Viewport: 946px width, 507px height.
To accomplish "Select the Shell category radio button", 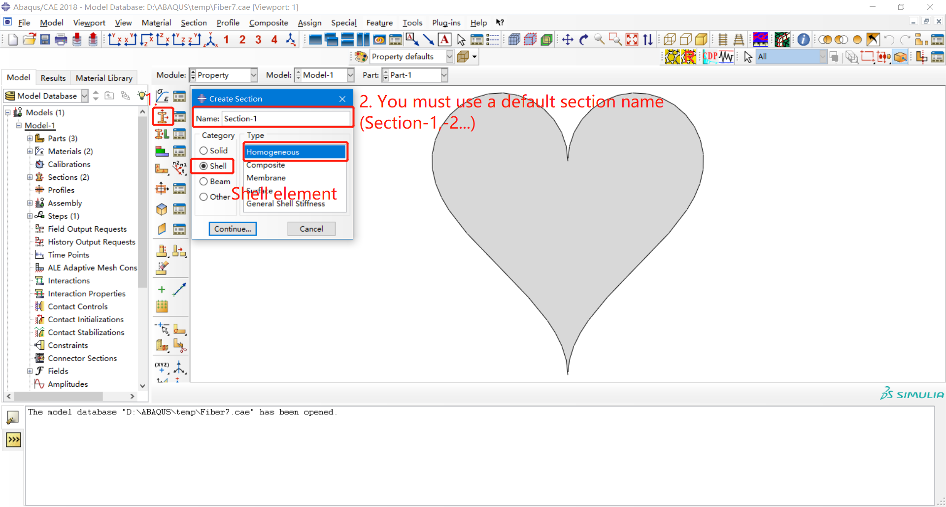I will (x=204, y=166).
